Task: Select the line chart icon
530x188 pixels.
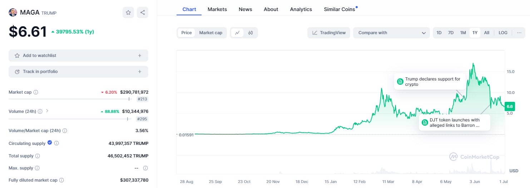Action: (x=237, y=33)
